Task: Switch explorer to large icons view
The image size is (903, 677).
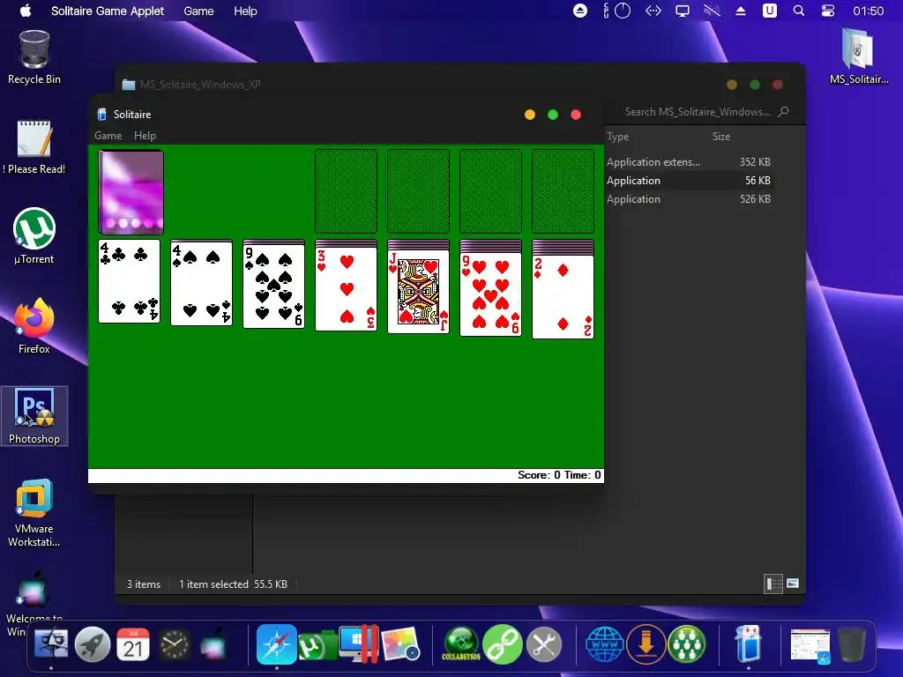Action: pyautogui.click(x=793, y=584)
